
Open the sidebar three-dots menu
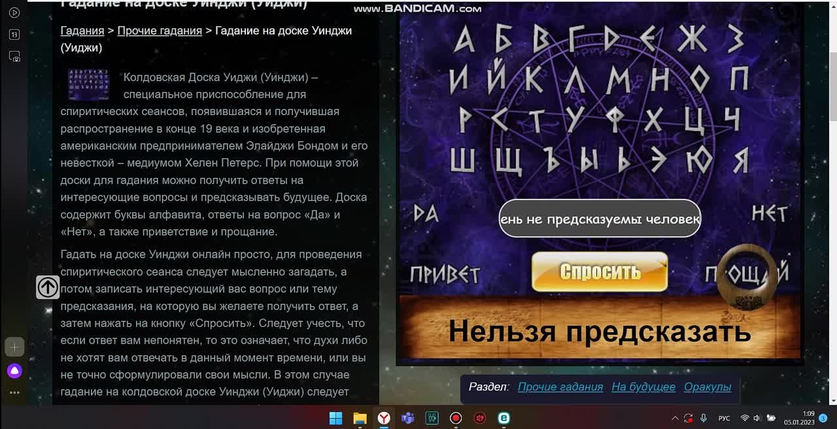click(14, 393)
